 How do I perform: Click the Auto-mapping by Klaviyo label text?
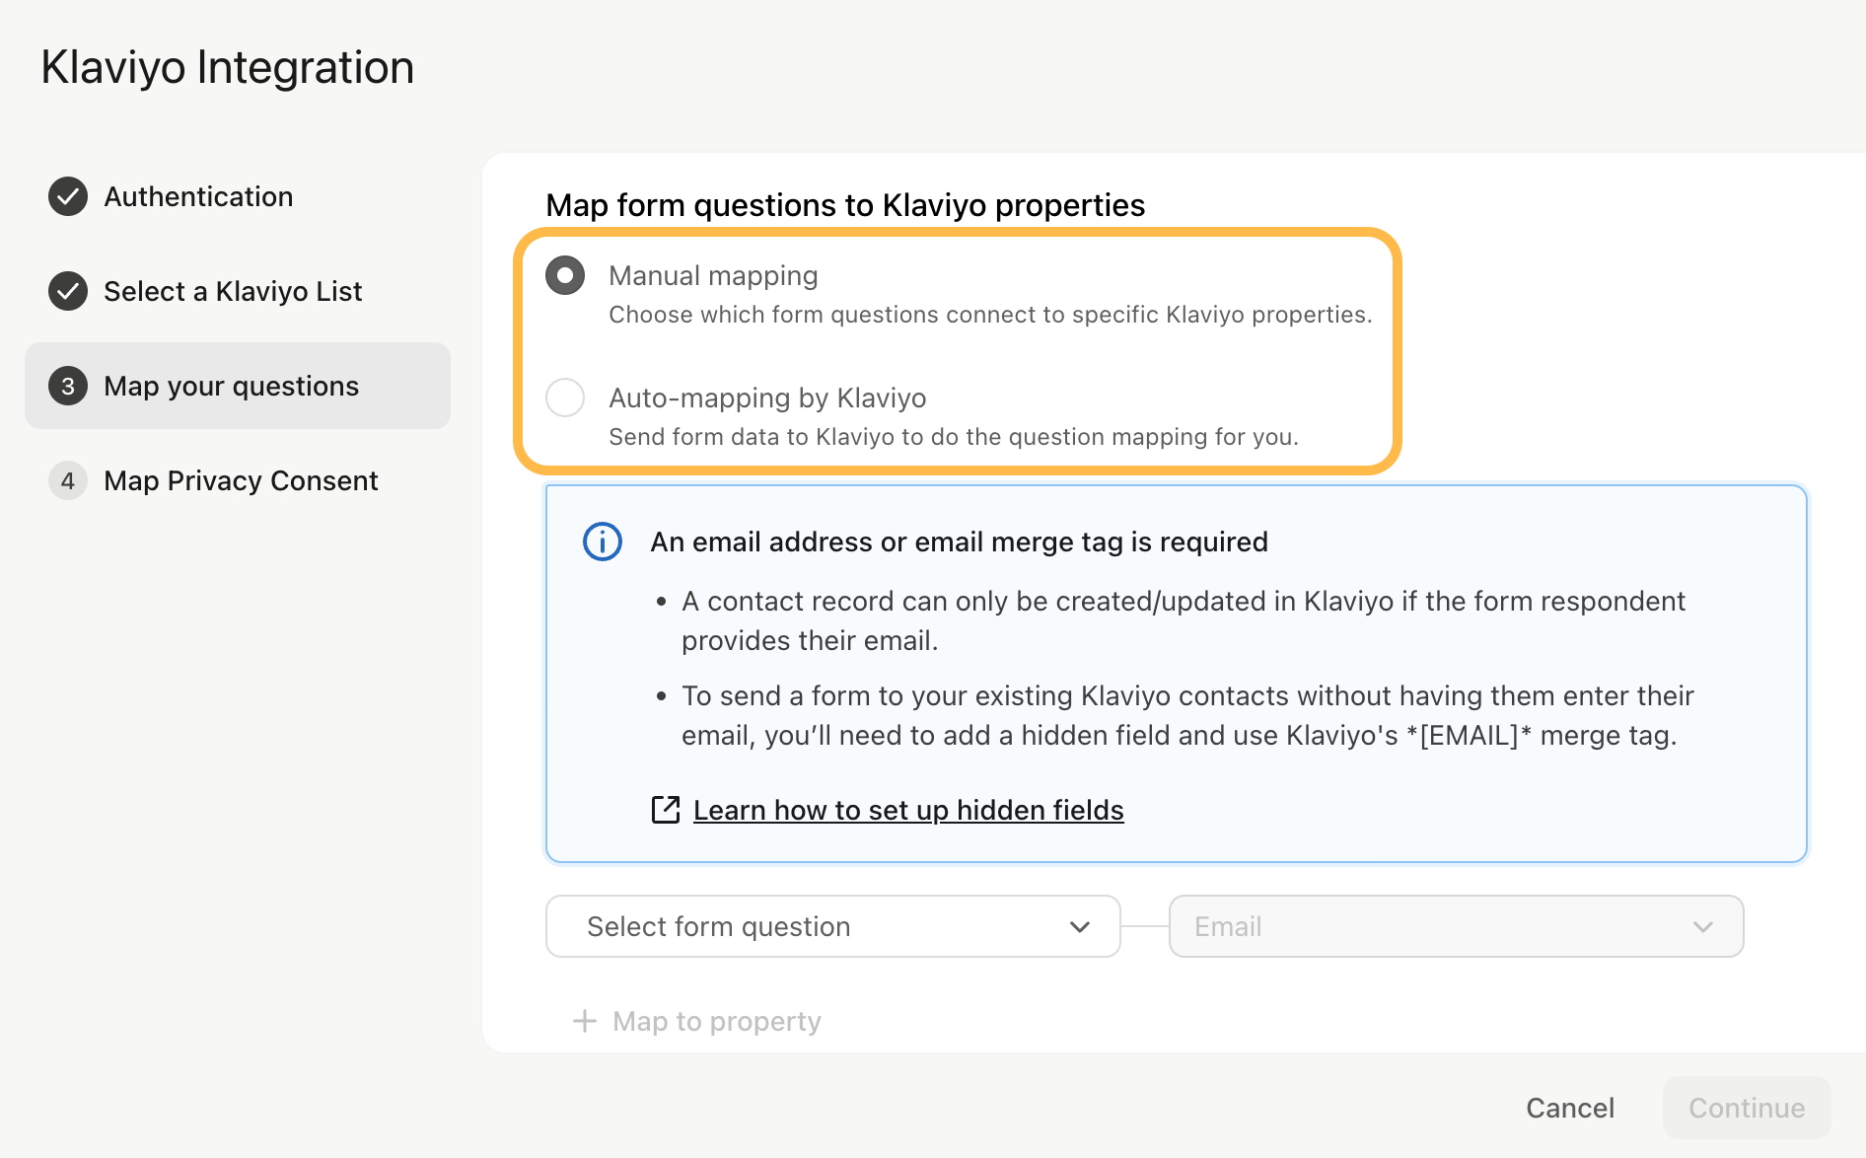[x=767, y=398]
